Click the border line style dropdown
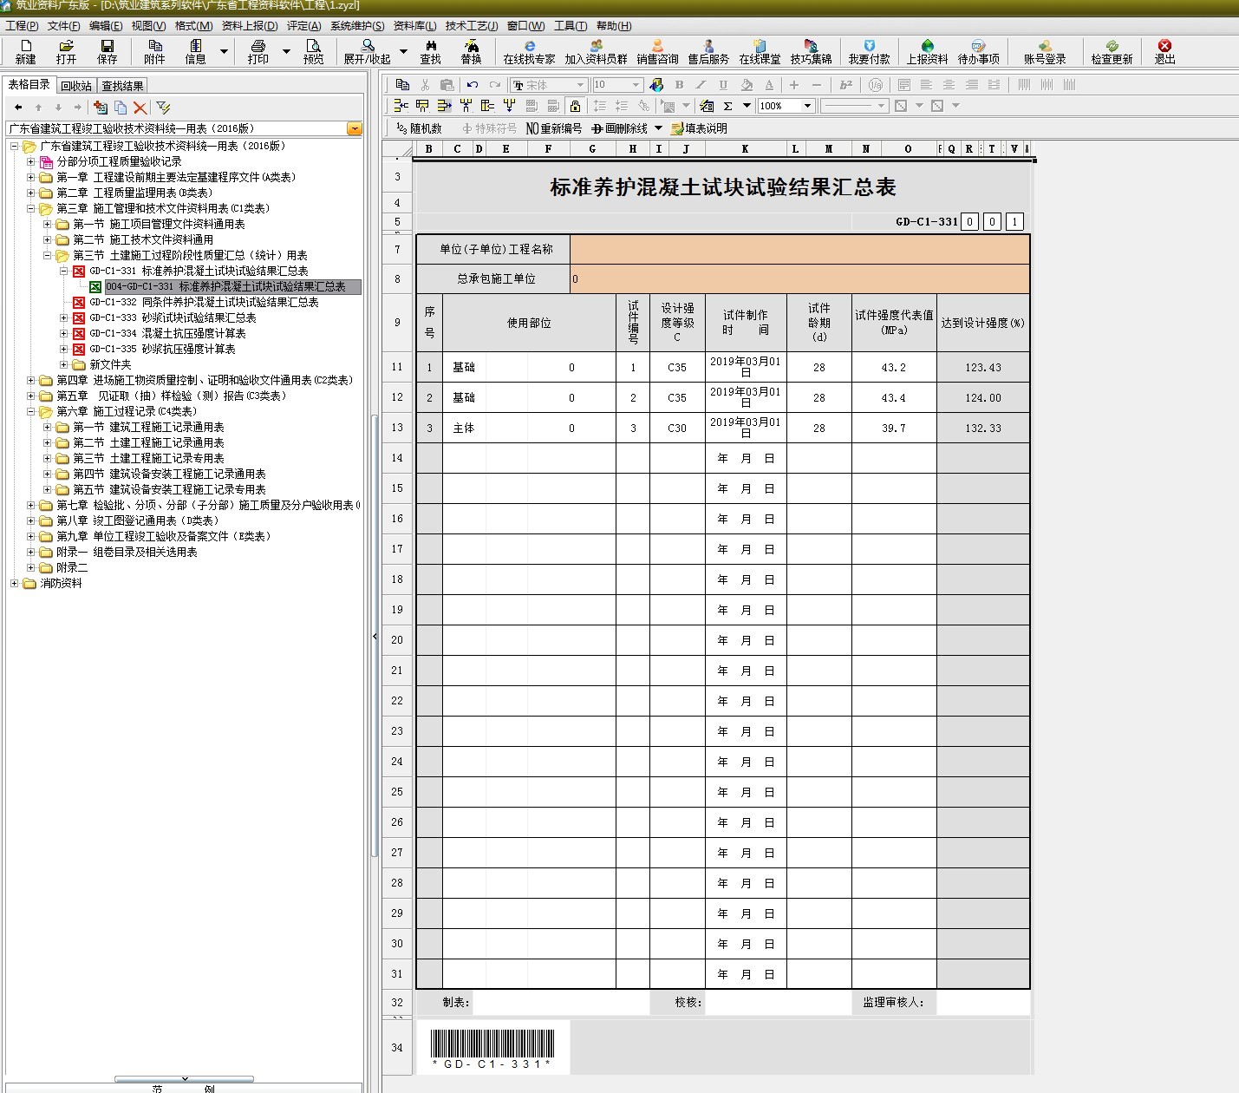Viewport: 1239px width, 1093px height. (x=855, y=106)
